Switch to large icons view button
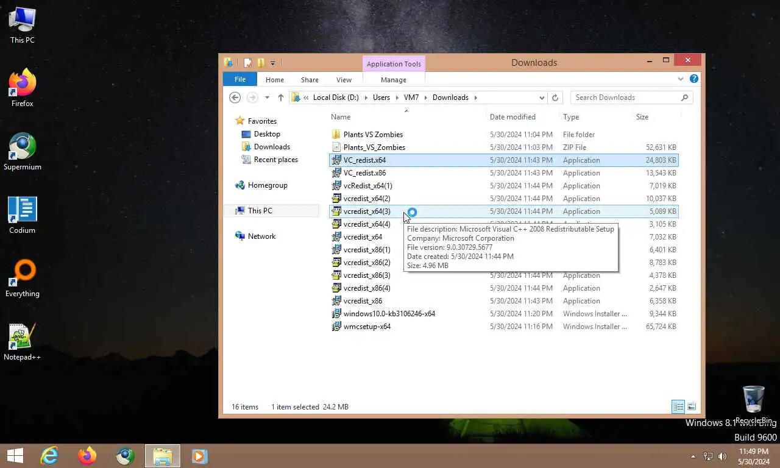Viewport: 780px width, 468px height. tap(692, 406)
